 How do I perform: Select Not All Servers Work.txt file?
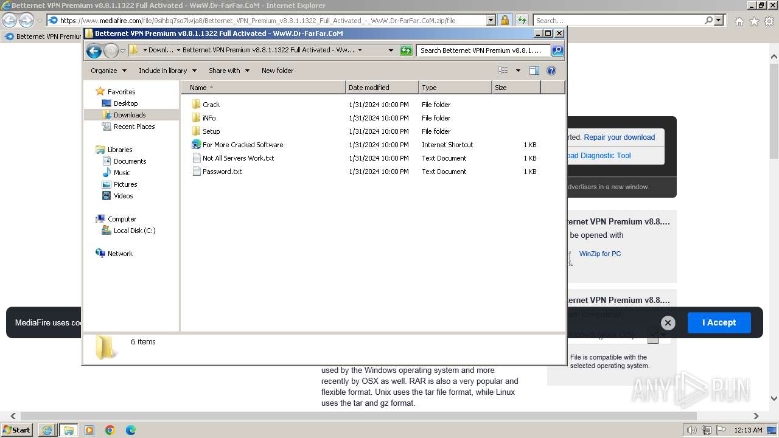pyautogui.click(x=232, y=158)
